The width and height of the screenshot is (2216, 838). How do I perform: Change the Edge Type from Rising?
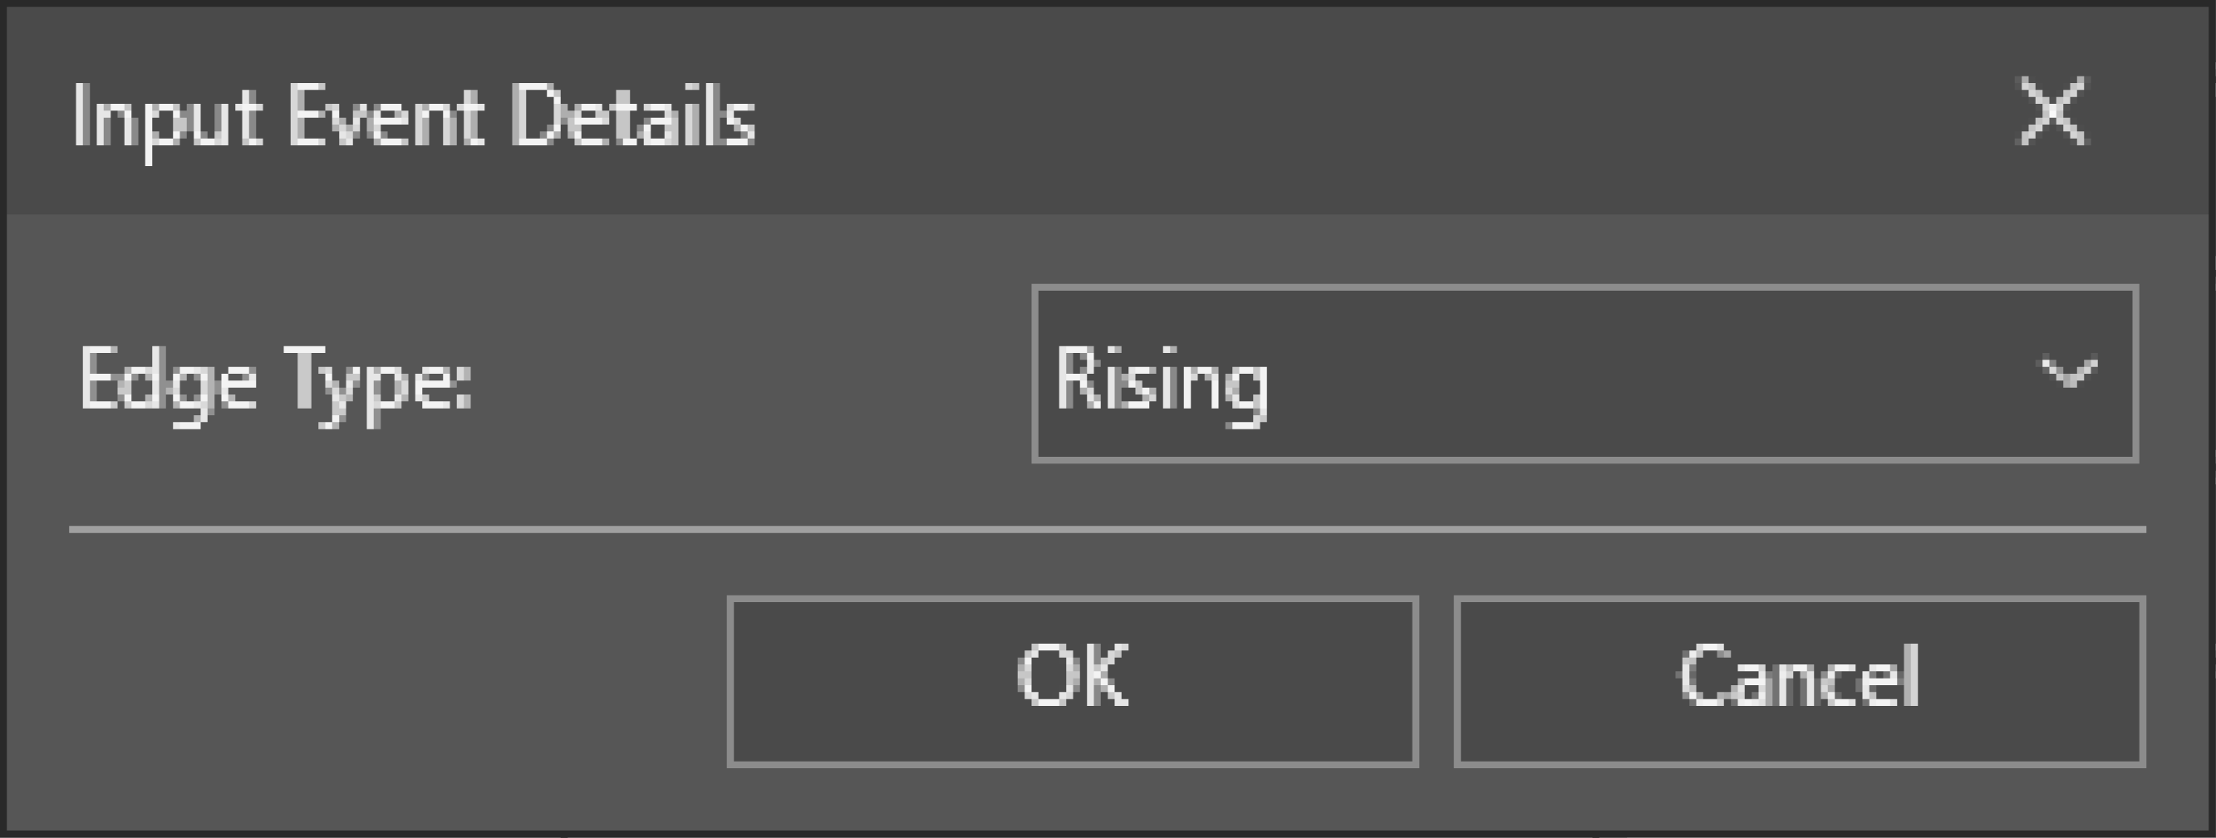[1585, 374]
